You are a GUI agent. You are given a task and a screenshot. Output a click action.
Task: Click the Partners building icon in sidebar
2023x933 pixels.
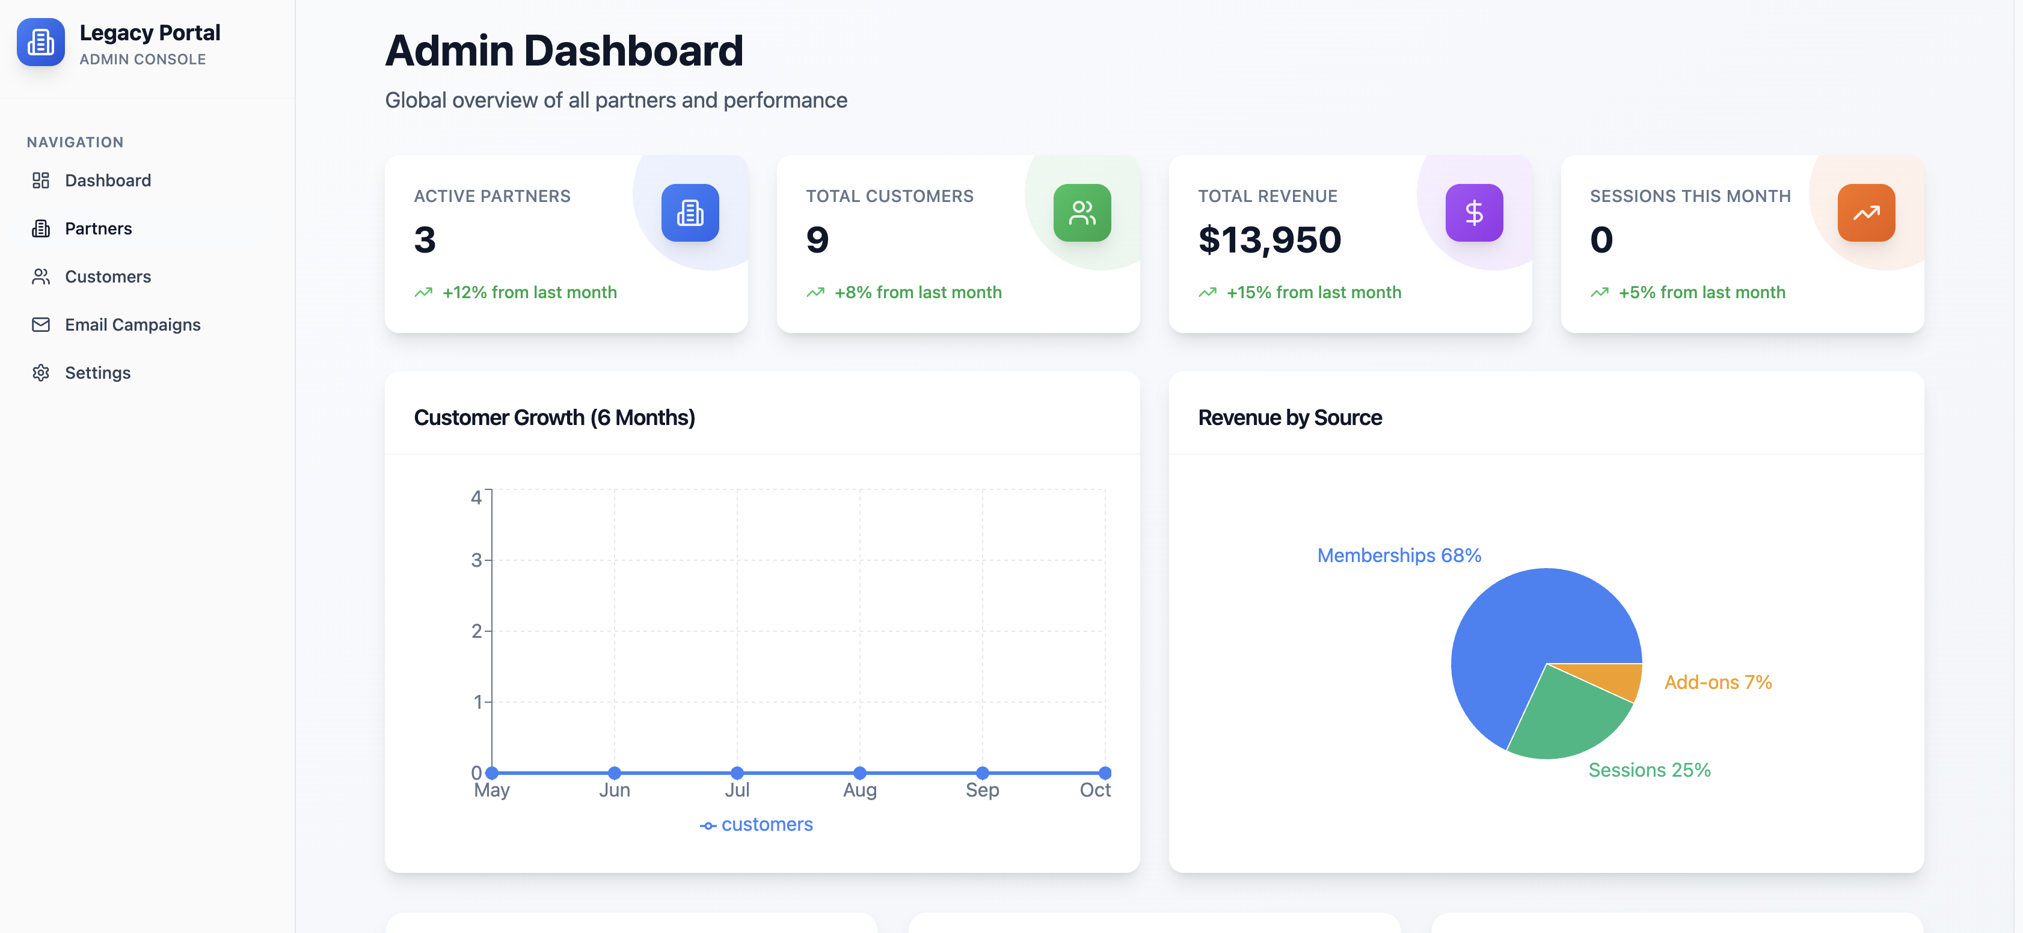pyautogui.click(x=41, y=228)
